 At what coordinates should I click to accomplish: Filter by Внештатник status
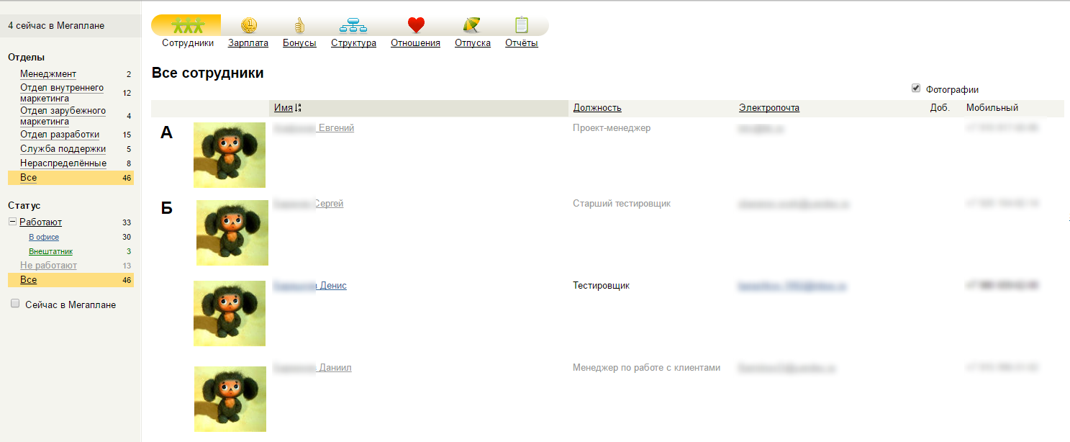click(x=50, y=251)
